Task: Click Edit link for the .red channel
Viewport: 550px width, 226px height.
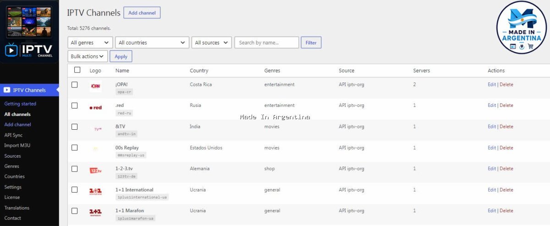Action: [492, 105]
